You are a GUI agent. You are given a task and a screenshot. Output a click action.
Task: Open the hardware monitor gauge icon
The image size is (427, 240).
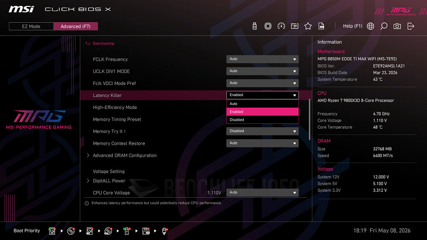point(281,26)
